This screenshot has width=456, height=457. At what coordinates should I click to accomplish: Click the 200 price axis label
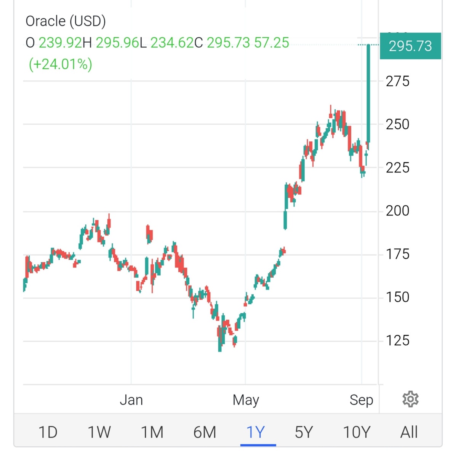click(398, 211)
